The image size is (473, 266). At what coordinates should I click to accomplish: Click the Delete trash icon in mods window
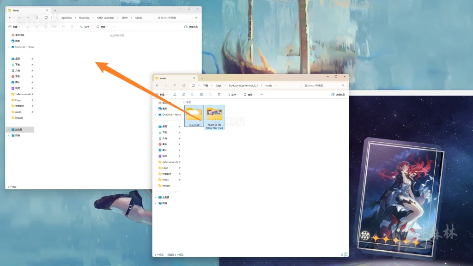point(219,95)
